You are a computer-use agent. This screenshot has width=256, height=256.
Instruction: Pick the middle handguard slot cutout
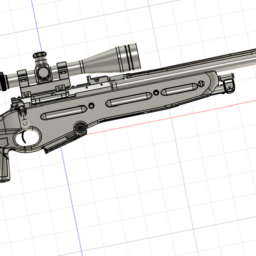129,99
